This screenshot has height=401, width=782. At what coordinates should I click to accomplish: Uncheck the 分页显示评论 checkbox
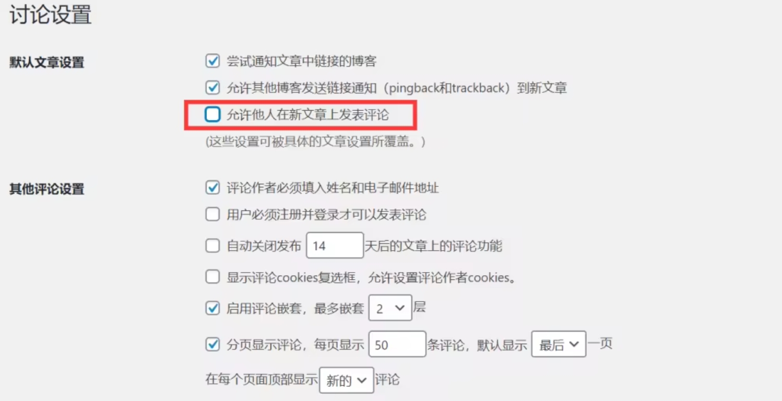click(212, 345)
